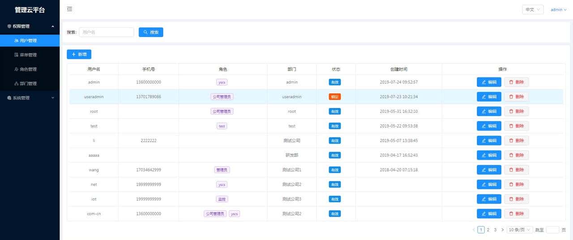
Task: Click the yscs role tag for admin
Action: point(222,82)
